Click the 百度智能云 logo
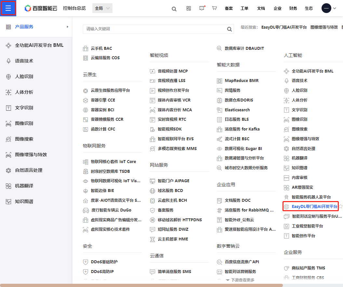Screen dimensions: 343x287 click(x=40, y=8)
